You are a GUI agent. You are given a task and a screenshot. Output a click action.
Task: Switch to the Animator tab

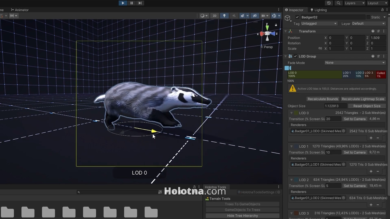(19, 10)
